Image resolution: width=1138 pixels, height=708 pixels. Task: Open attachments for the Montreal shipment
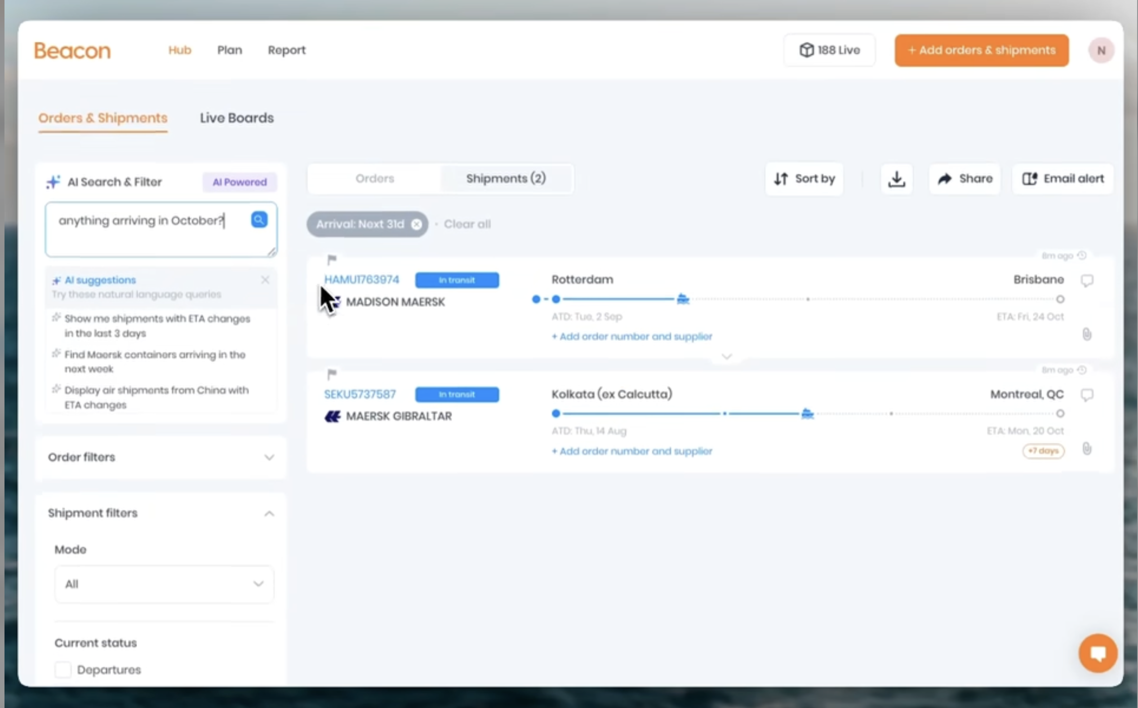1086,449
